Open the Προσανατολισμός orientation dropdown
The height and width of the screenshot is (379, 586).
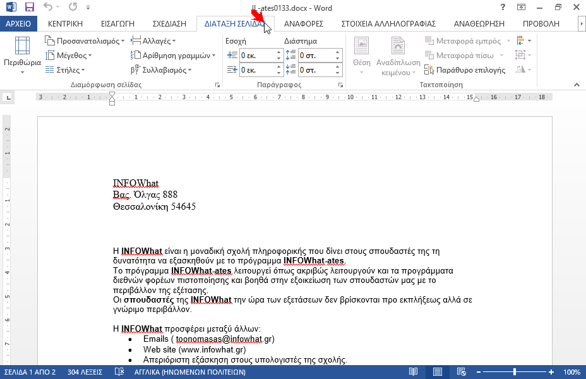(x=85, y=40)
